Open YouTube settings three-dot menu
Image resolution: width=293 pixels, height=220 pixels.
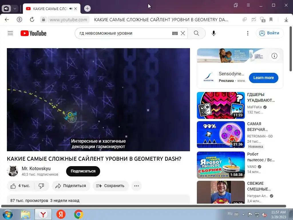[248, 33]
